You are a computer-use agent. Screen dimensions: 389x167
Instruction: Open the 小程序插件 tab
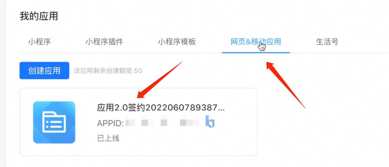click(x=104, y=42)
